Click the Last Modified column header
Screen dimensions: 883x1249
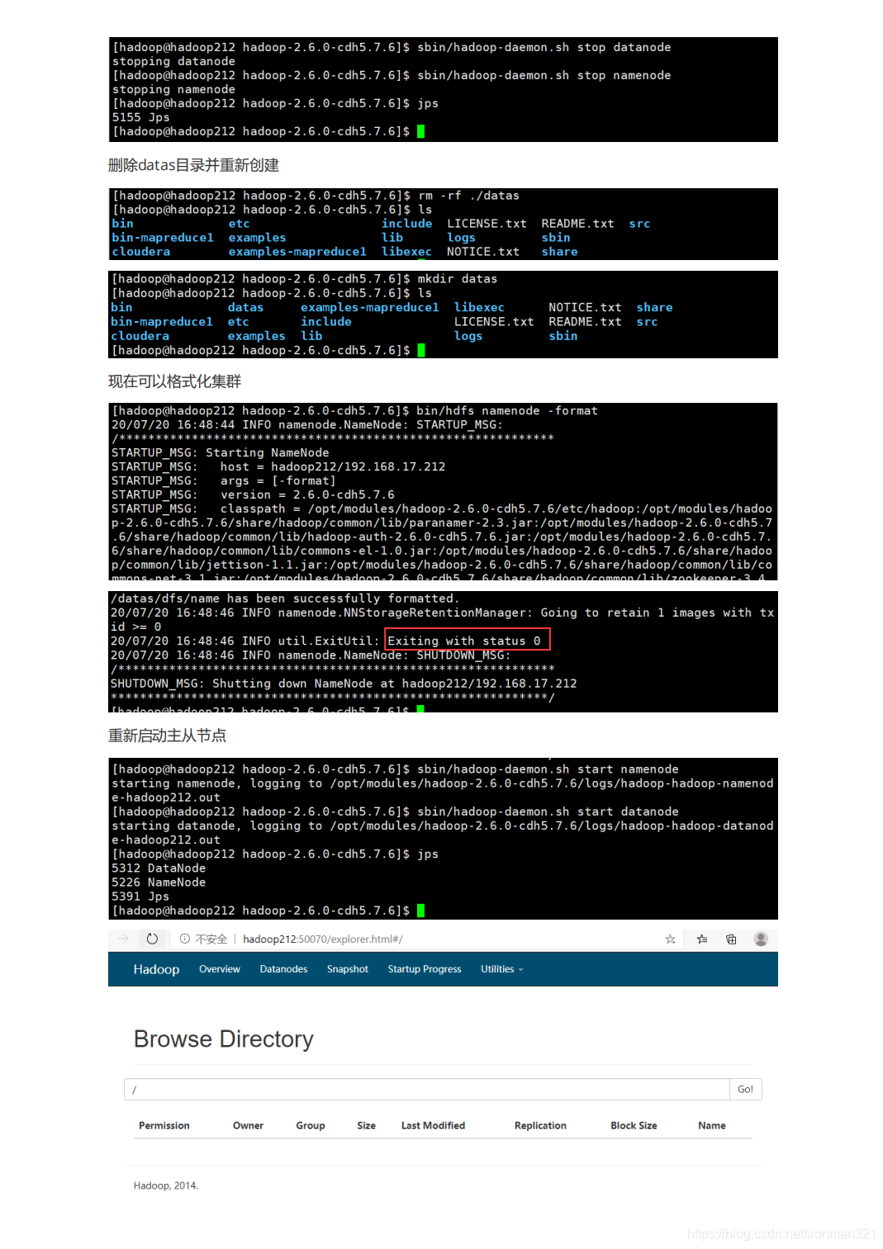(433, 1125)
